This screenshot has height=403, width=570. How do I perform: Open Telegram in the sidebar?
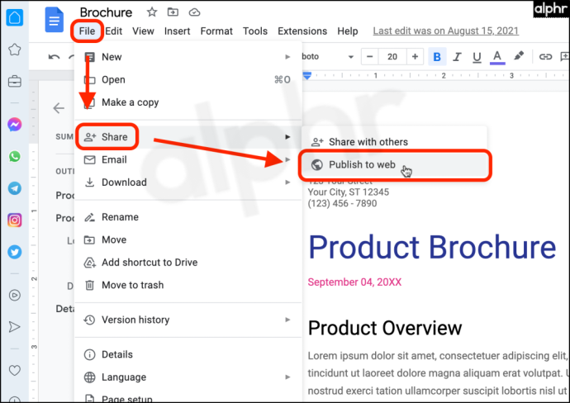point(15,188)
